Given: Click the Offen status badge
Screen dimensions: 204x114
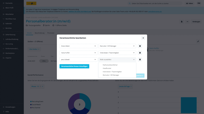Looking at the screenshot, I should click(x=44, y=61).
